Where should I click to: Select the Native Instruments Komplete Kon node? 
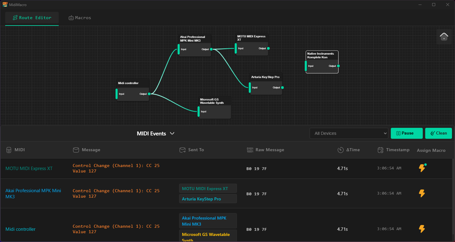322,56
